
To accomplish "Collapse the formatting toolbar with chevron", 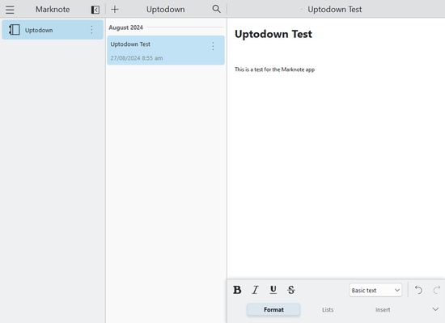I will click(435, 309).
